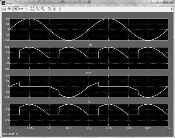This screenshot has height=138, width=175.
Task: Save current axes settings icon
Action: click(37, 9)
